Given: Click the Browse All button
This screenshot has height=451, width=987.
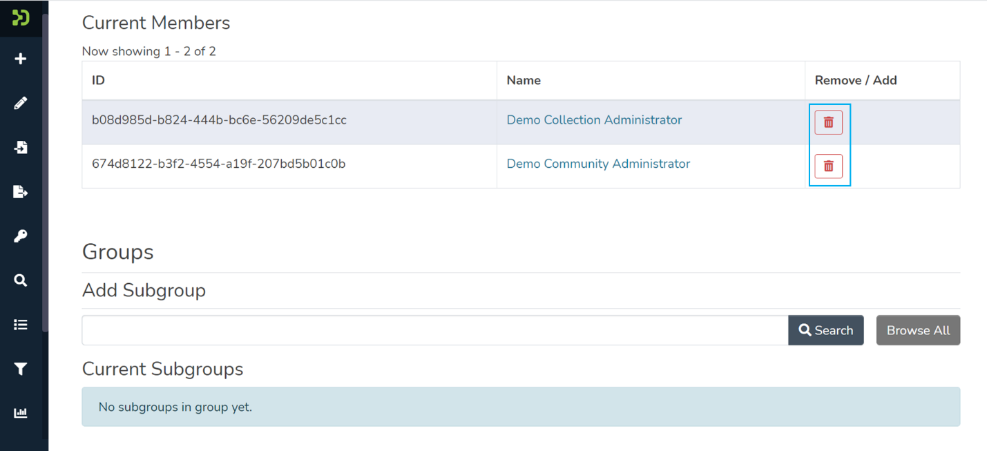Looking at the screenshot, I should [x=918, y=330].
